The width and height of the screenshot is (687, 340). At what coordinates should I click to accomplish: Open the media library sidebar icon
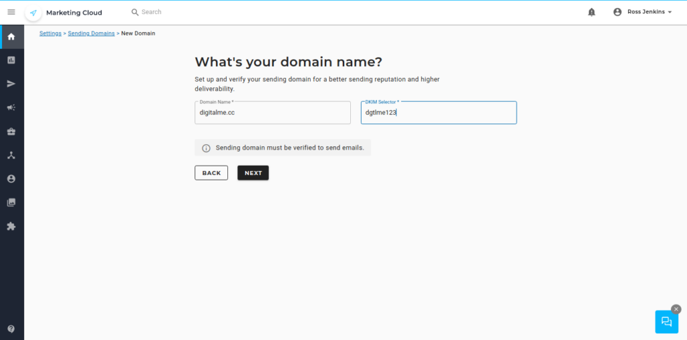click(11, 203)
